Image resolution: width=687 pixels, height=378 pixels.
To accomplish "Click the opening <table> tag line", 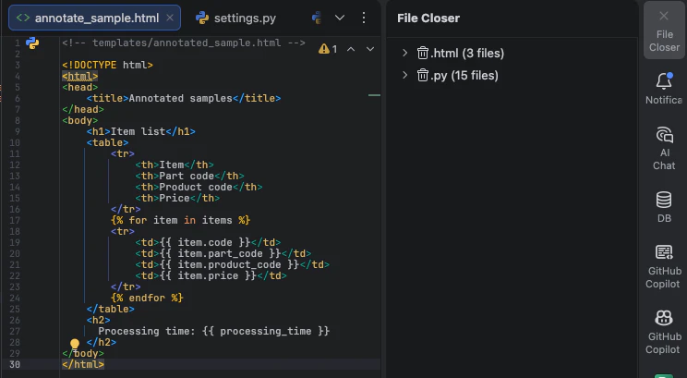I will tap(107, 142).
